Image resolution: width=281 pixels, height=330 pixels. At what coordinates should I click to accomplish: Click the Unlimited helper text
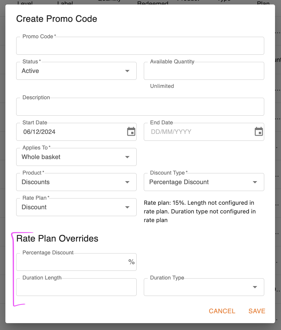click(x=162, y=86)
